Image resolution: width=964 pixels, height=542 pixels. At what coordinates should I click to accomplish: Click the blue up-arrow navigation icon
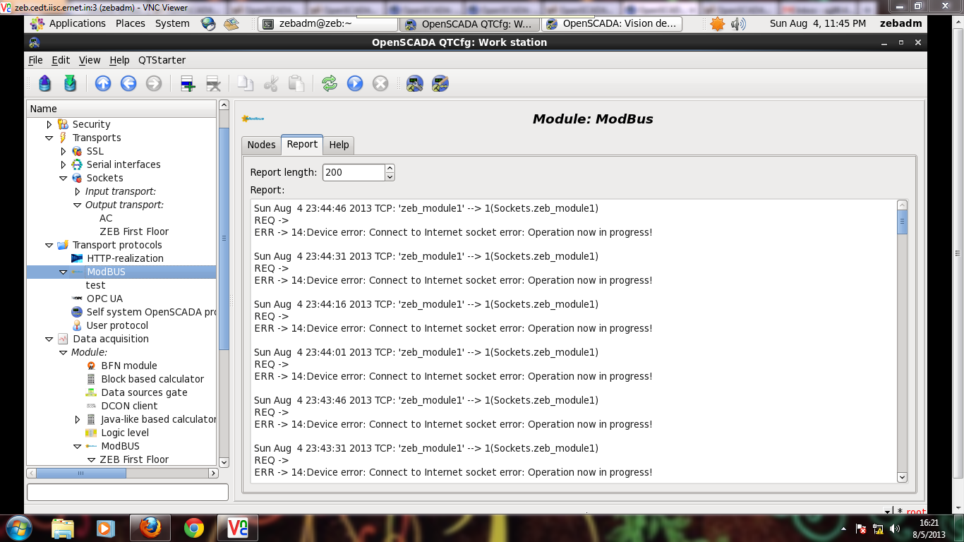(x=103, y=84)
